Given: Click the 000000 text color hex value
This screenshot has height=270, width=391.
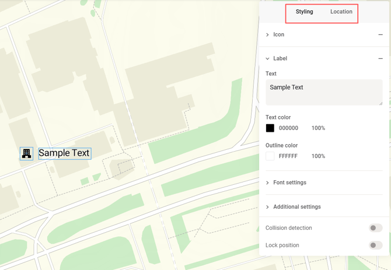Looking at the screenshot, I should [288, 128].
